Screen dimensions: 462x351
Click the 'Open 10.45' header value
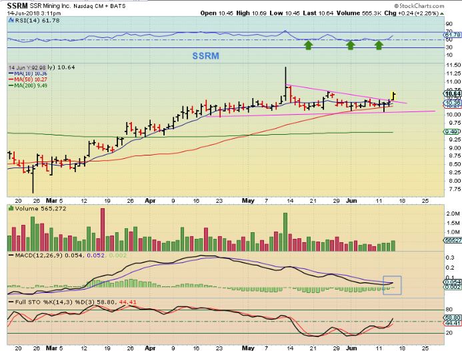pos(215,13)
